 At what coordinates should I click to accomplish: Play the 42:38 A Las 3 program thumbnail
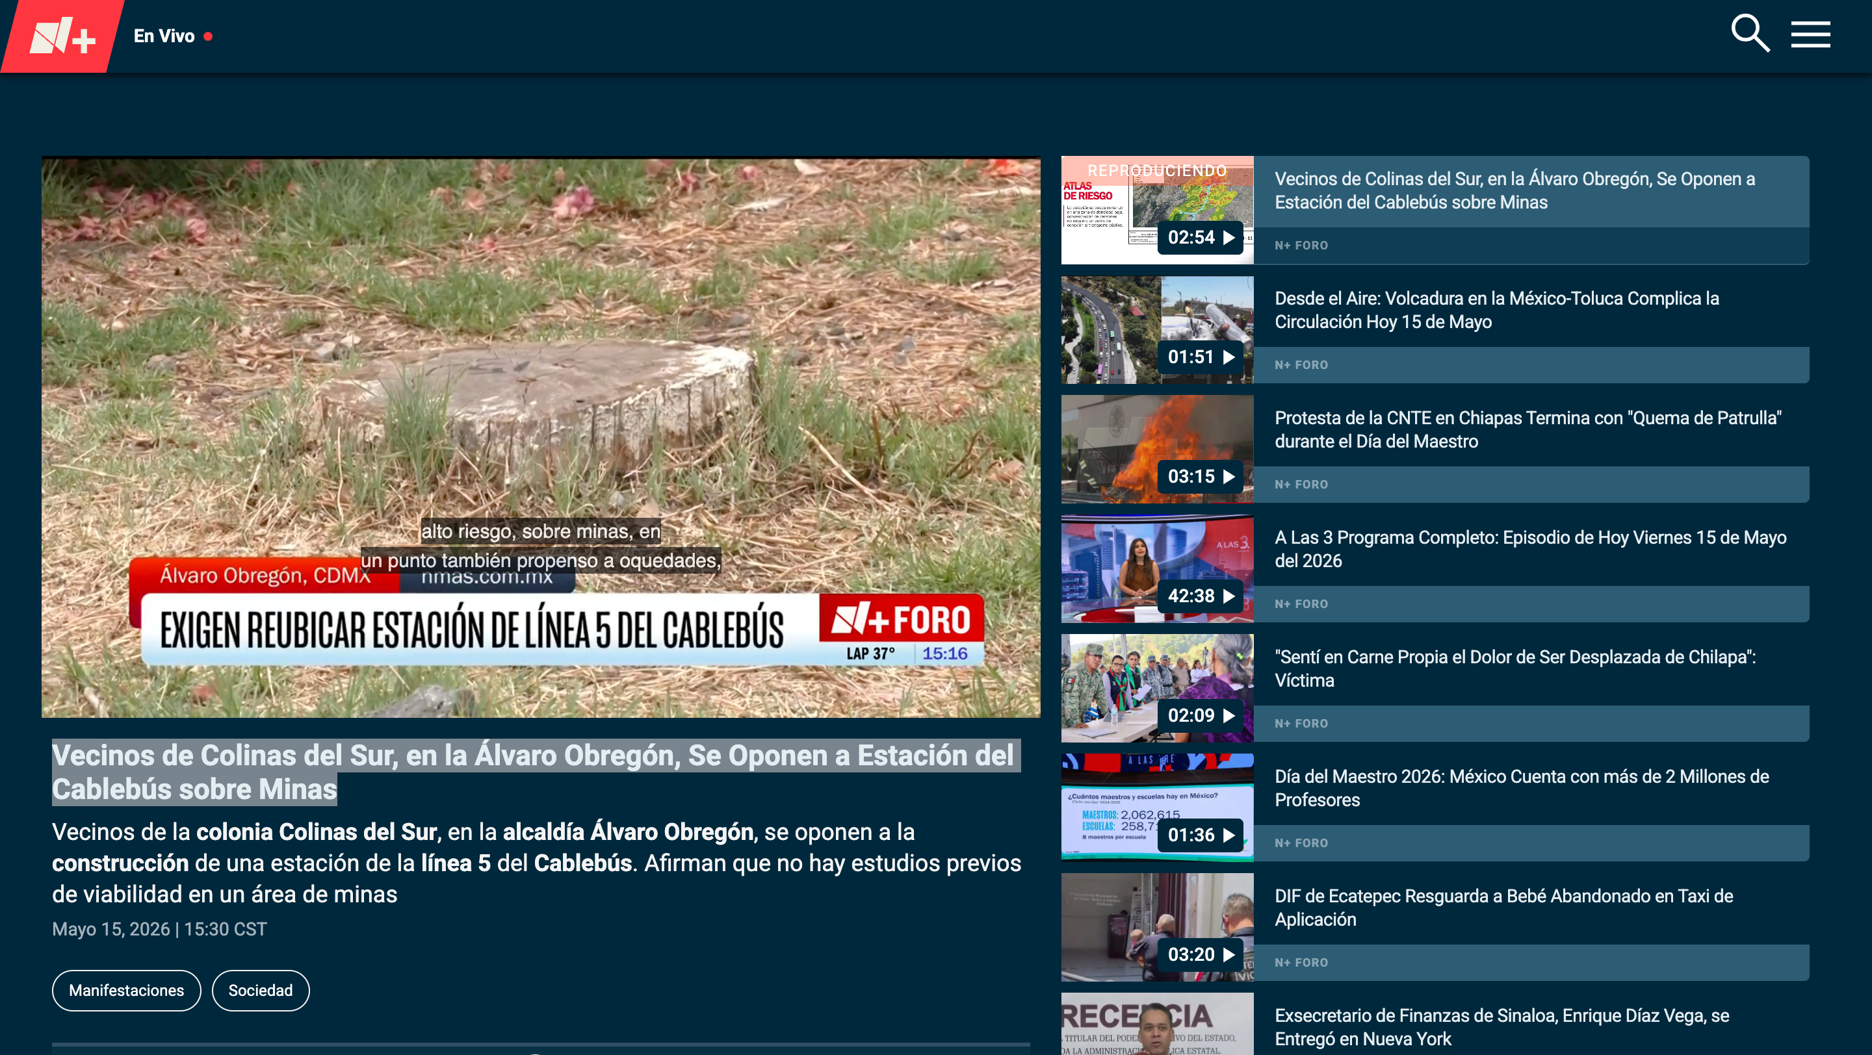tap(1157, 568)
